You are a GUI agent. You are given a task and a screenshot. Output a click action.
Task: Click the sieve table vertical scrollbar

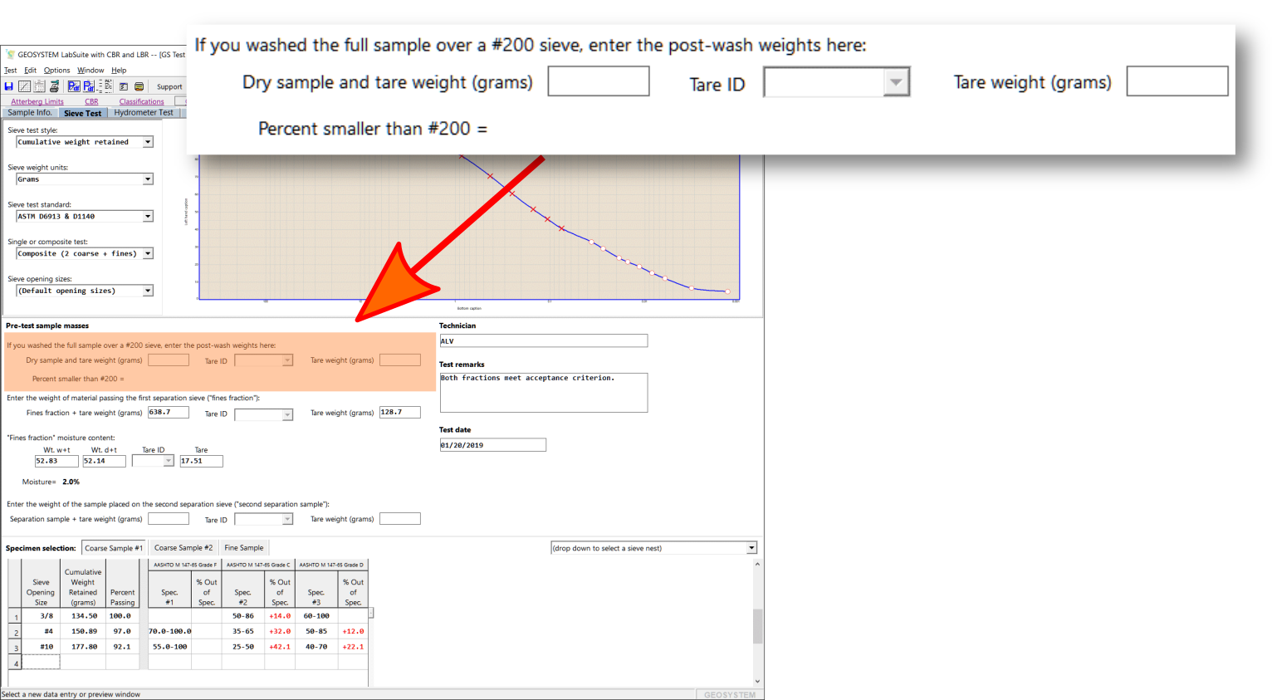pyautogui.click(x=756, y=625)
